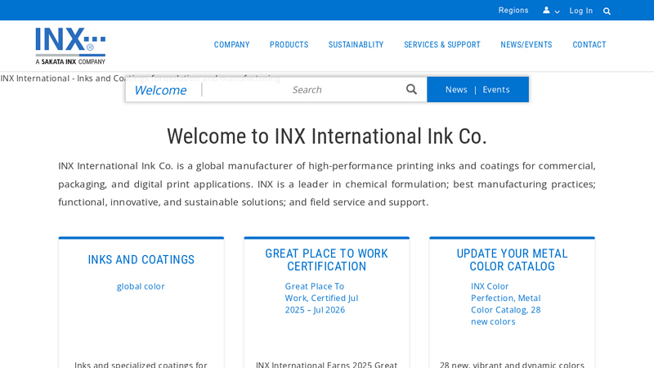
Task: Open the INKS AND COATINGS card heading
Action: point(141,259)
